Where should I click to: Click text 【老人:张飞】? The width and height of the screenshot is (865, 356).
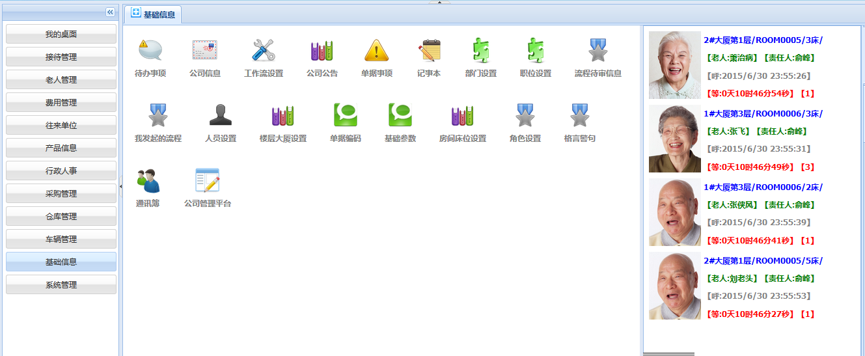pos(728,131)
